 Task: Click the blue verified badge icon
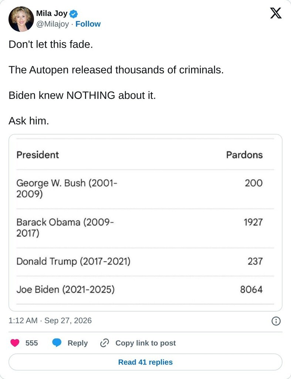[74, 14]
